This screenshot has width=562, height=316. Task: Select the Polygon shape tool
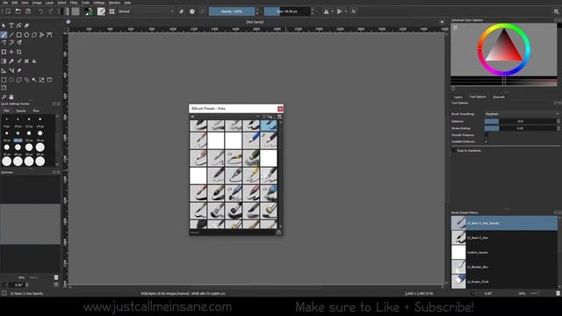pyautogui.click(x=34, y=35)
